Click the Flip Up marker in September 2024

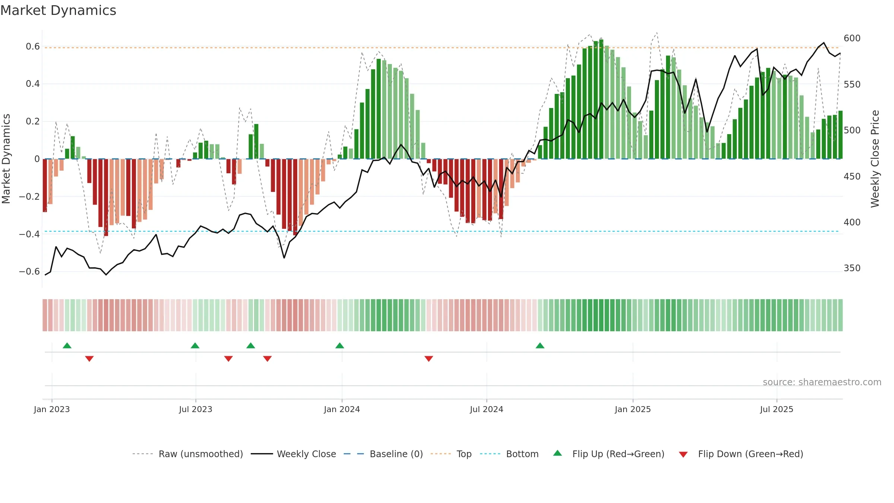540,345
